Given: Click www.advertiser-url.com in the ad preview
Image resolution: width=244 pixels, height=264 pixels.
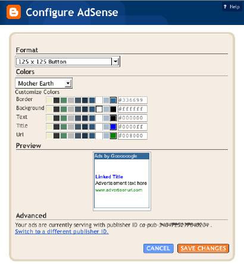Looking at the screenshot, I should click(118, 190).
